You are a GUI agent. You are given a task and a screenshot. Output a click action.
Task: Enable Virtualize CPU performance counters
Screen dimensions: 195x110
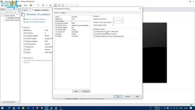click(x=94, y=34)
